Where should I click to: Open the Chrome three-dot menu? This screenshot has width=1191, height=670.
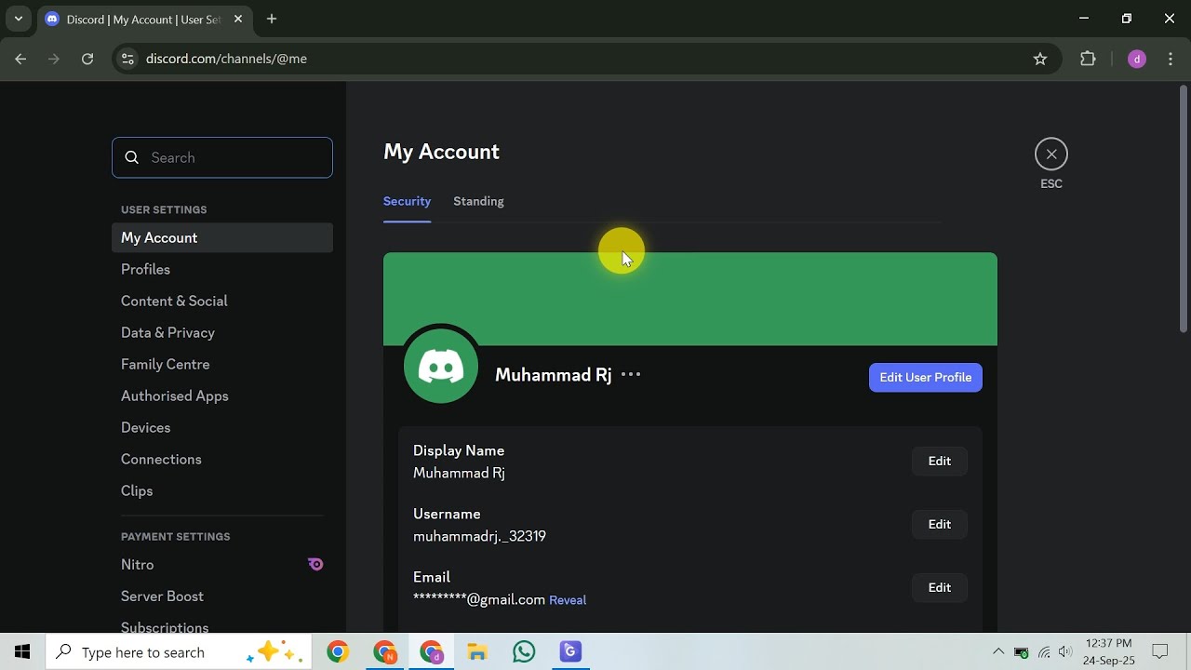pos(1170,59)
